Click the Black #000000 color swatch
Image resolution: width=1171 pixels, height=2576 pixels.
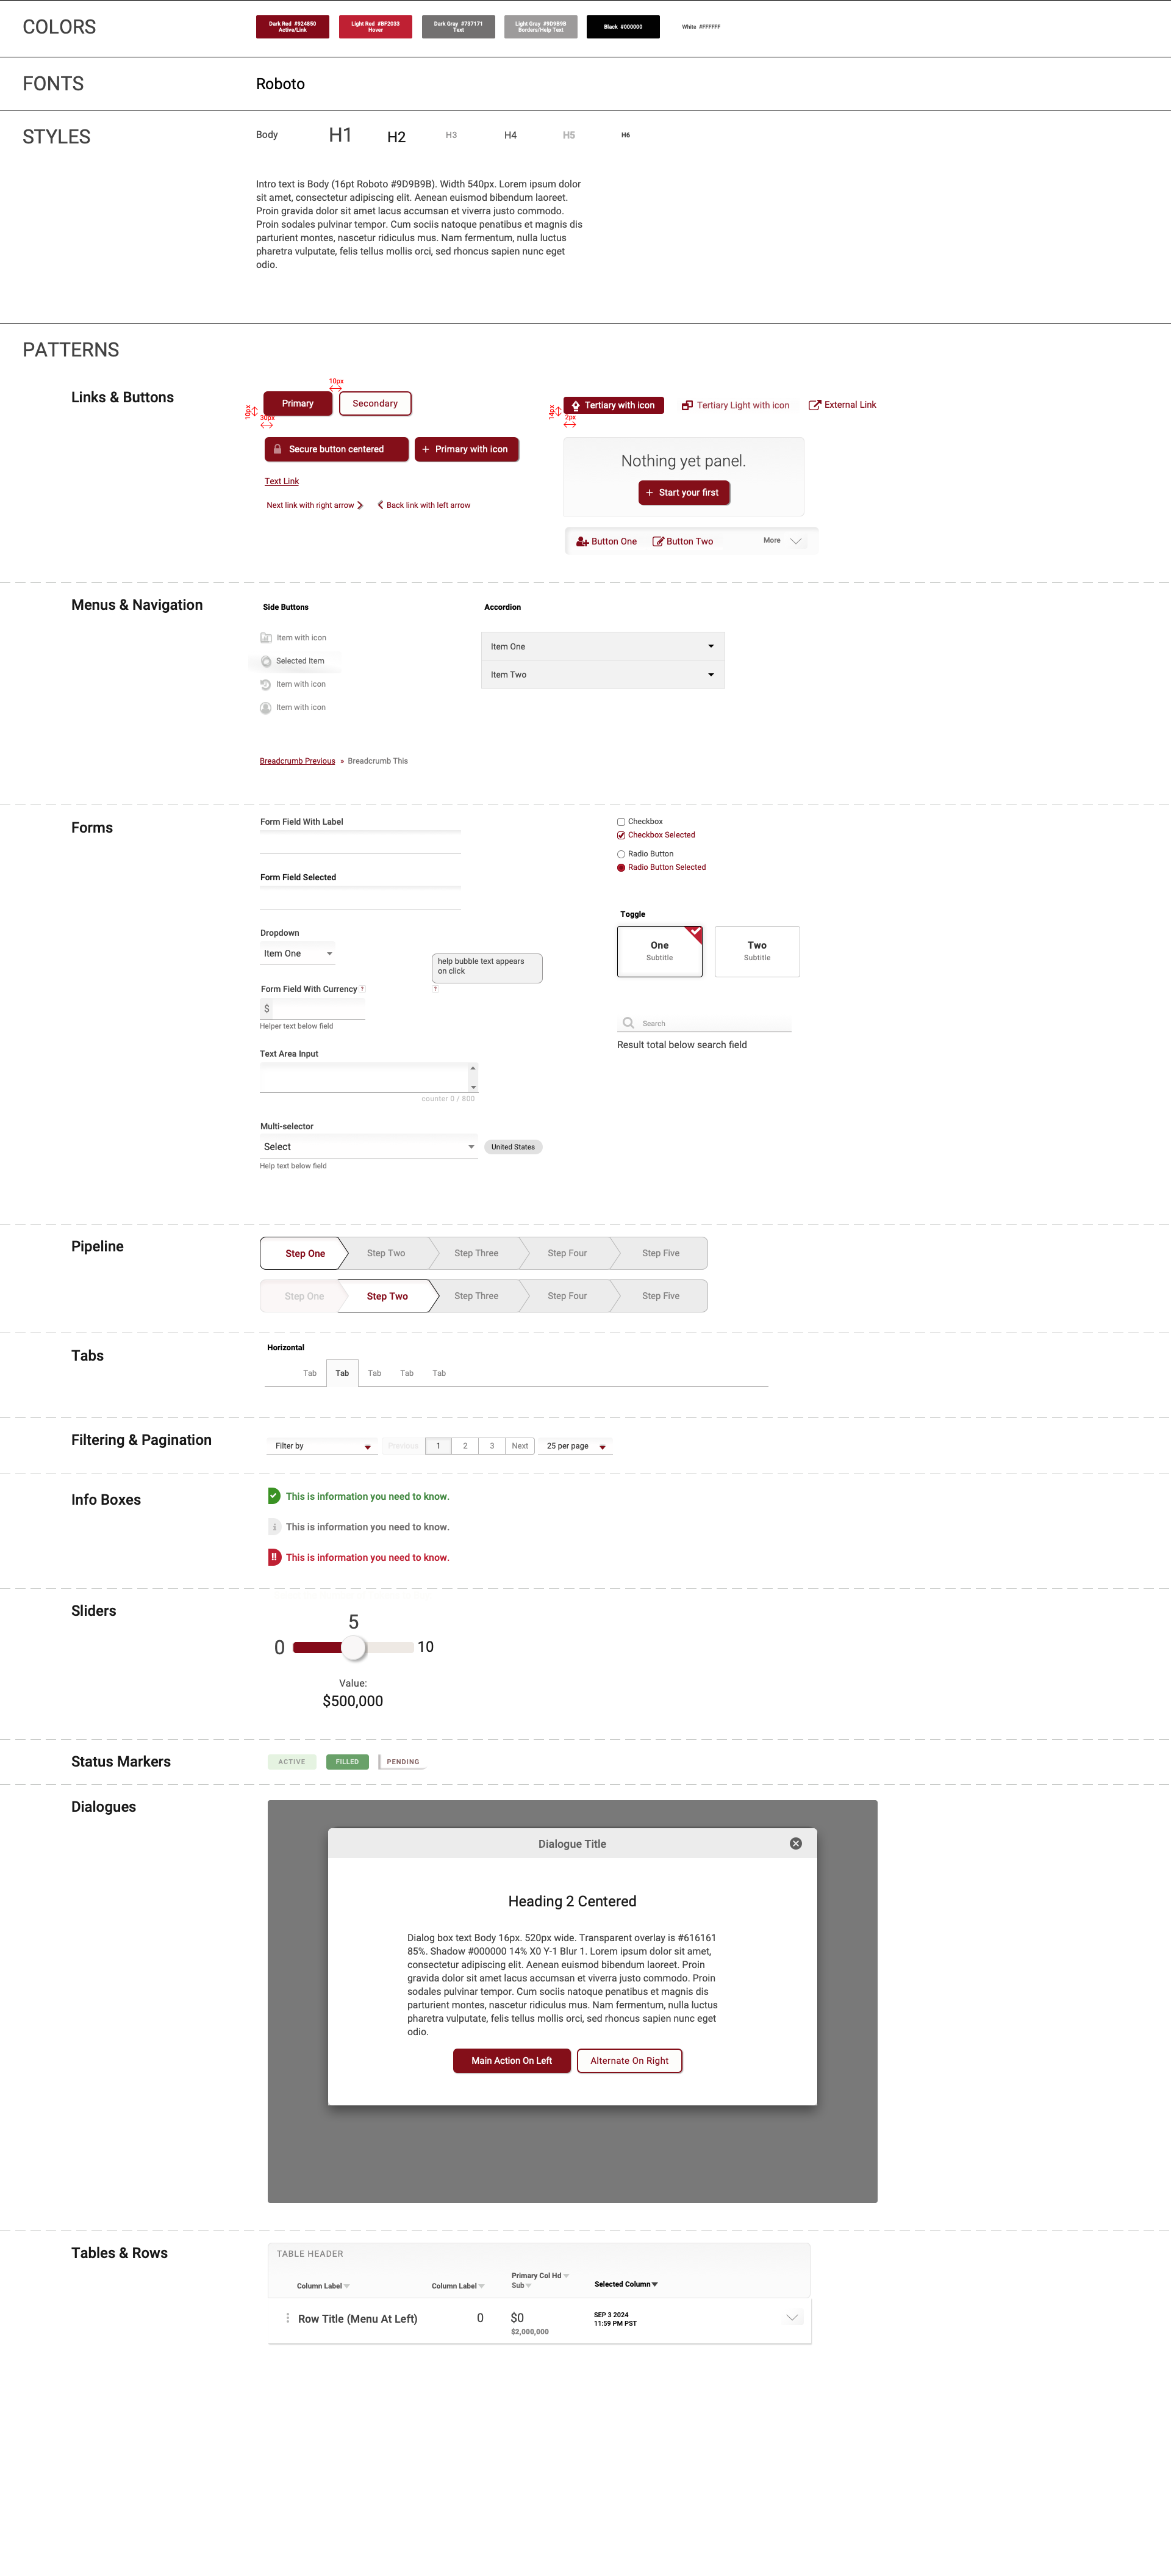623,27
